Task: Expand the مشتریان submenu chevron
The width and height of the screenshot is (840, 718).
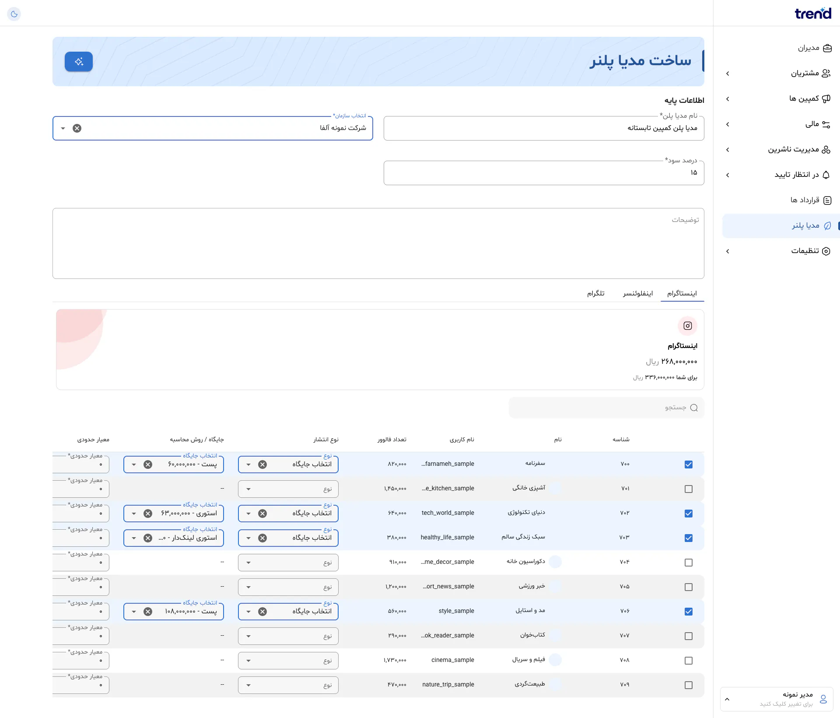Action: point(728,74)
